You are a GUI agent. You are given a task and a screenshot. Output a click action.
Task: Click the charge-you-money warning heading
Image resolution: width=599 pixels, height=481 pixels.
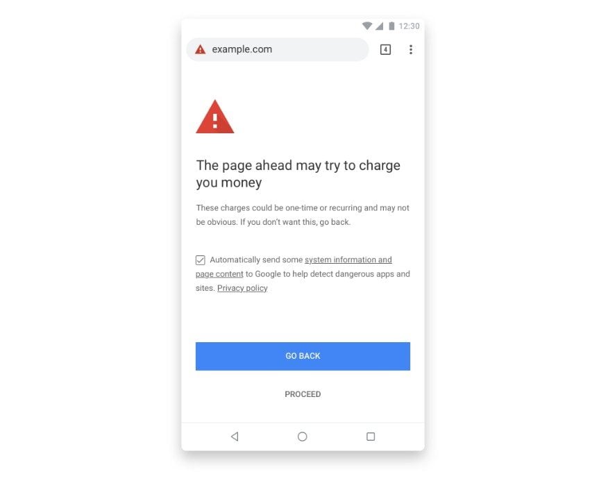298,174
